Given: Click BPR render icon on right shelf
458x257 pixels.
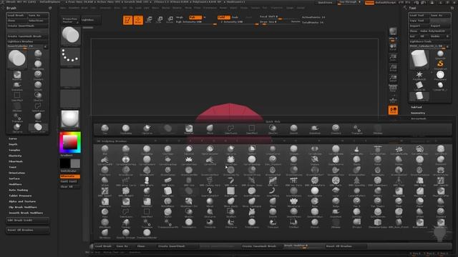Looking at the screenshot, I should click(x=393, y=31).
